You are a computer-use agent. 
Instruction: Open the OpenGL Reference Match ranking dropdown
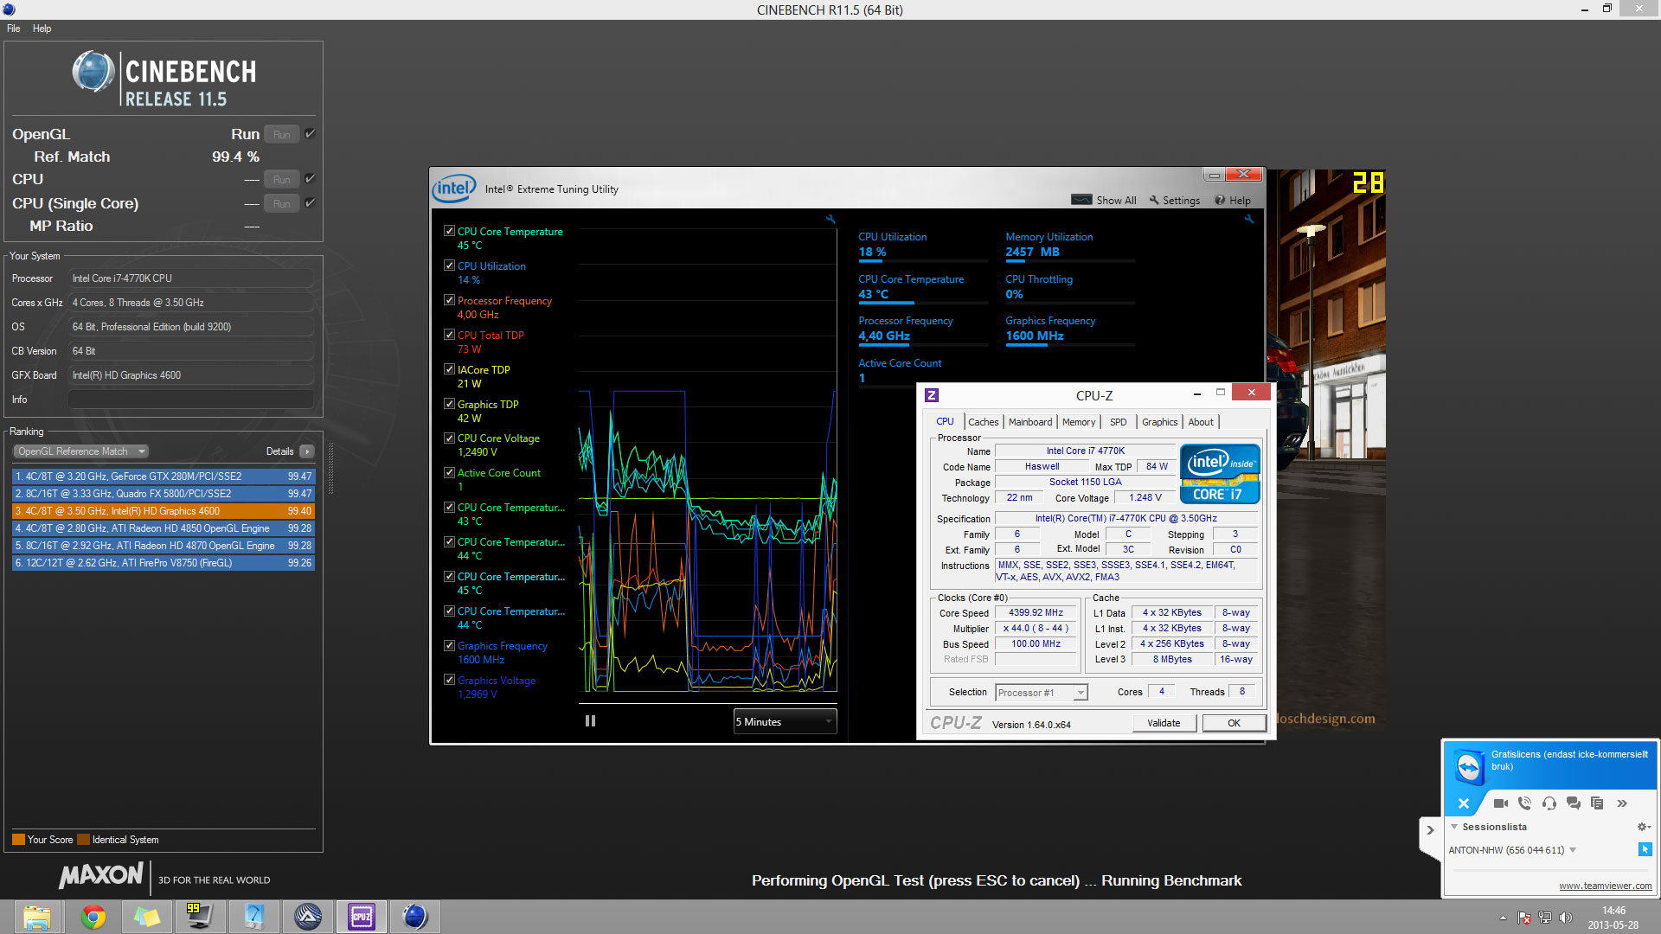80,451
